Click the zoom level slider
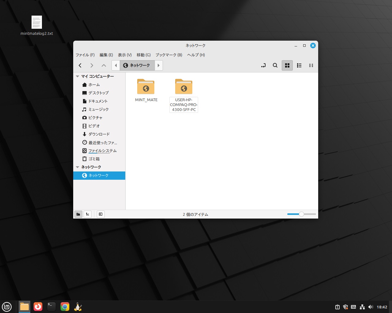 (x=301, y=214)
